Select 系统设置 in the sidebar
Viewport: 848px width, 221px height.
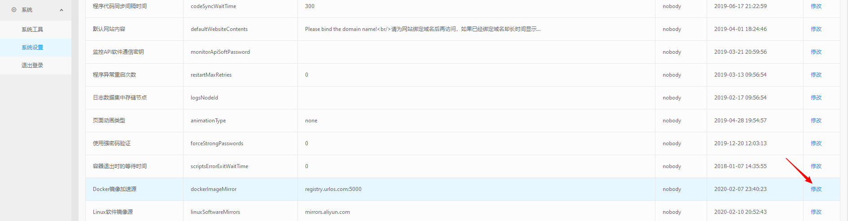(x=32, y=48)
